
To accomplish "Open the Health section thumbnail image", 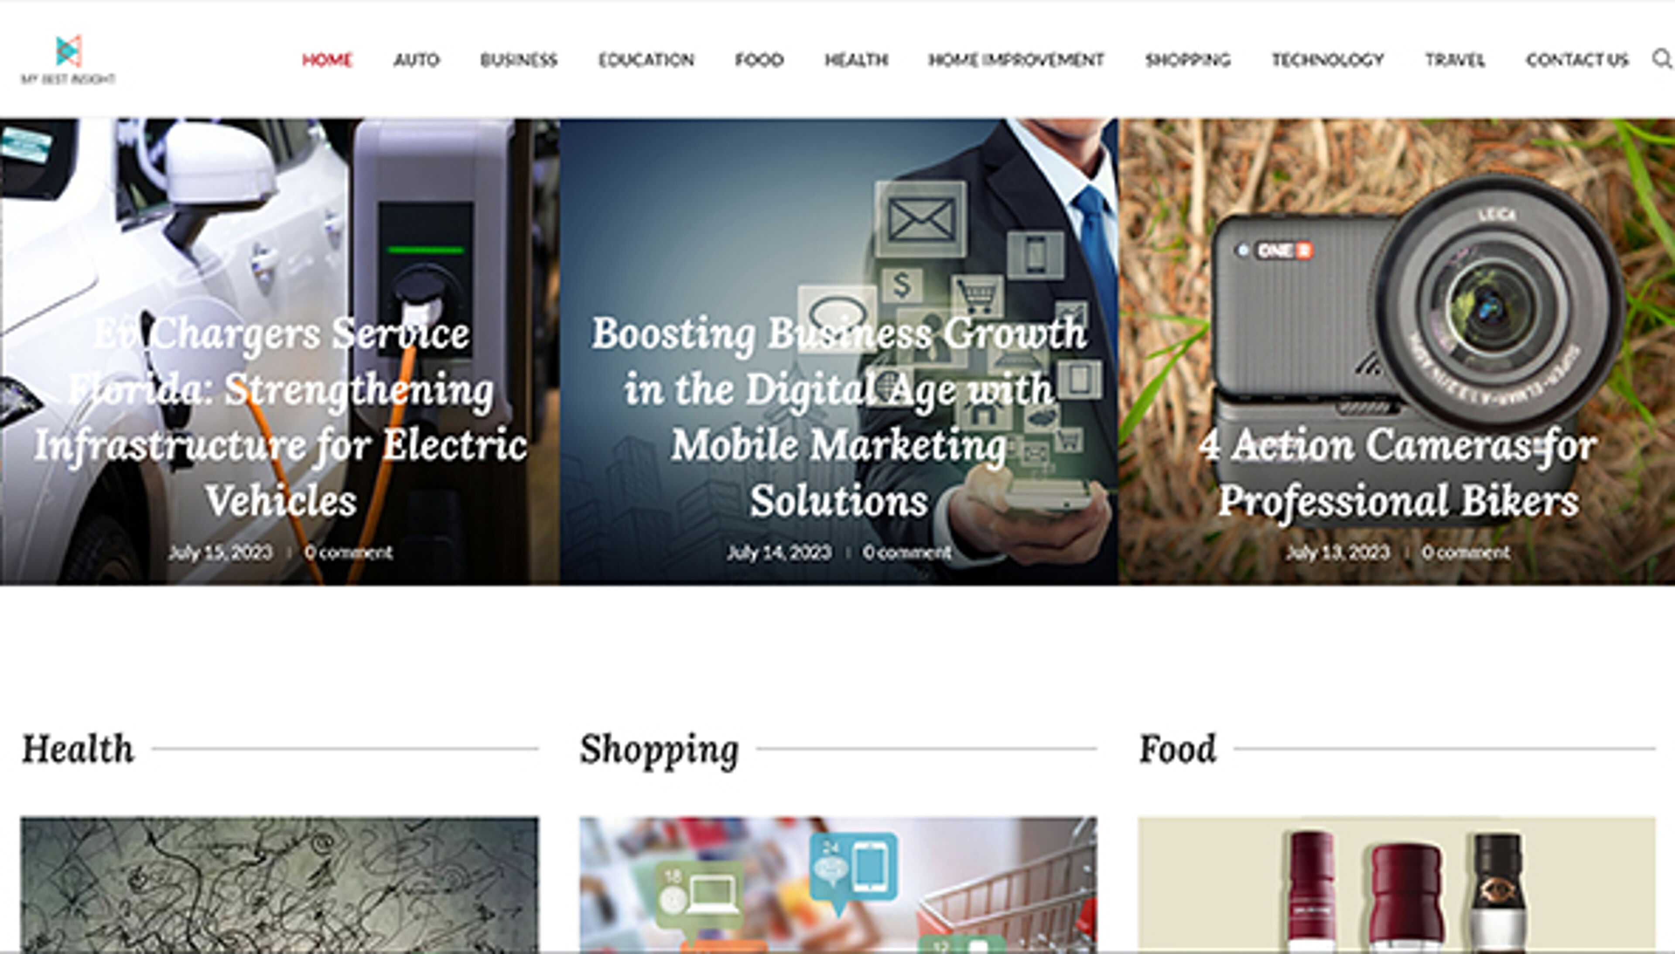I will pyautogui.click(x=280, y=885).
